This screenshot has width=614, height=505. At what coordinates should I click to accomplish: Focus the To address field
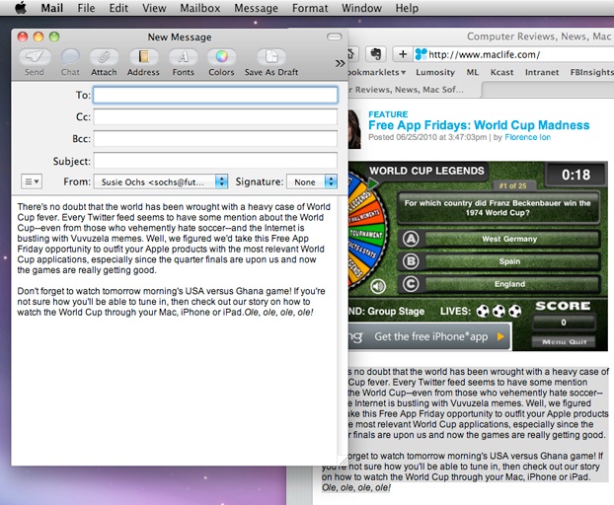(215, 95)
